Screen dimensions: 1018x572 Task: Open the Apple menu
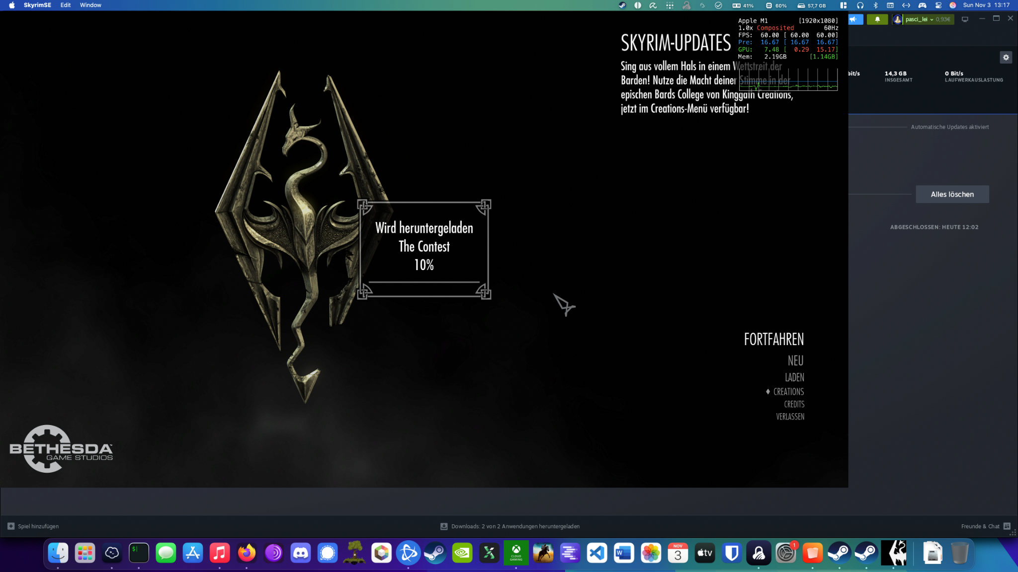(x=12, y=5)
